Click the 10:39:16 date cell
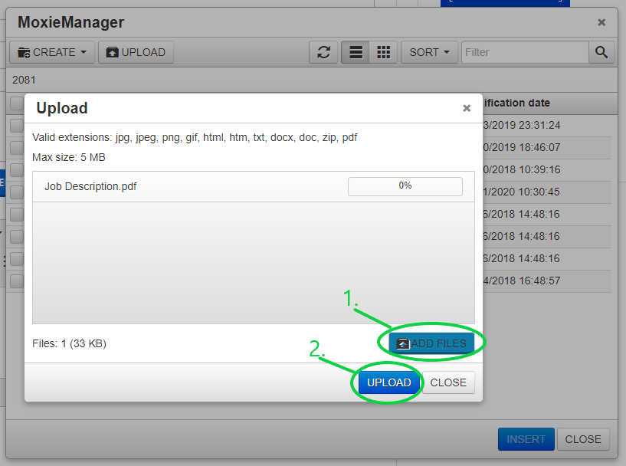 pos(521,169)
